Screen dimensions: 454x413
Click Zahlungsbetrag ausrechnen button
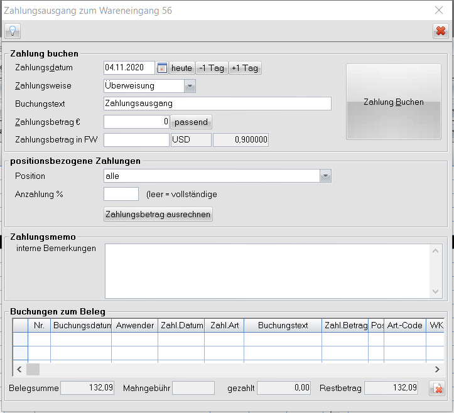[x=158, y=214]
